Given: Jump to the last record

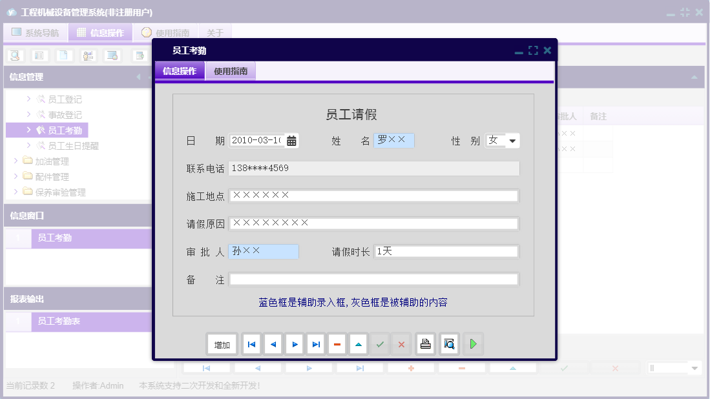Looking at the screenshot, I should (315, 343).
